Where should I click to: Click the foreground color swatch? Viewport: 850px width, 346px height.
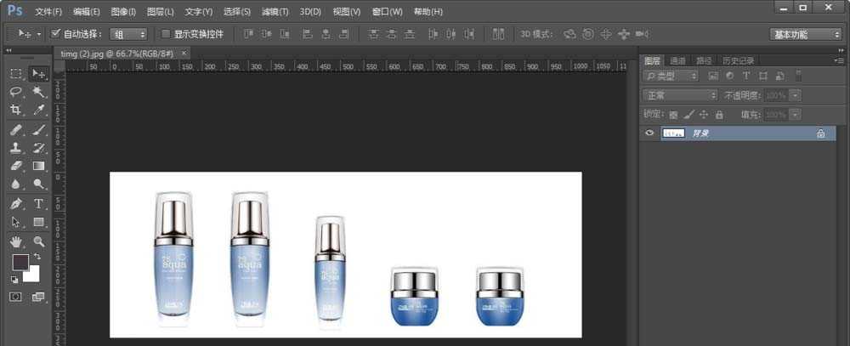[x=20, y=263]
